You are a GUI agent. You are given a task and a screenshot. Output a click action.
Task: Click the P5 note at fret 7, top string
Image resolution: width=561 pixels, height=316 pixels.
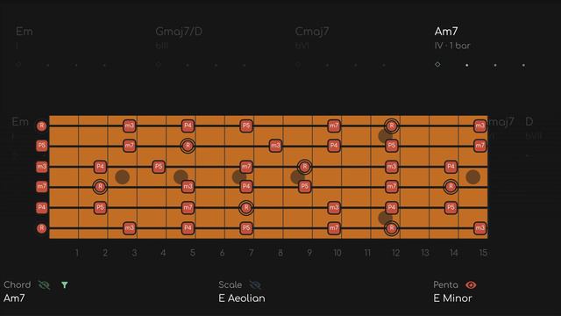coord(246,126)
